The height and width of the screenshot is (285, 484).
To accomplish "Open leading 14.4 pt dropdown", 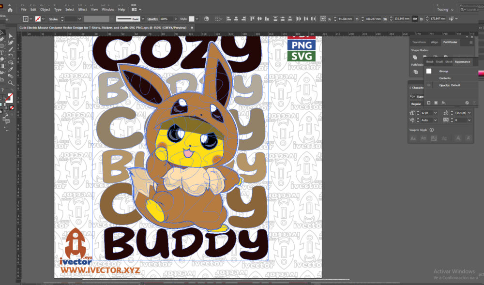I will coord(469,113).
